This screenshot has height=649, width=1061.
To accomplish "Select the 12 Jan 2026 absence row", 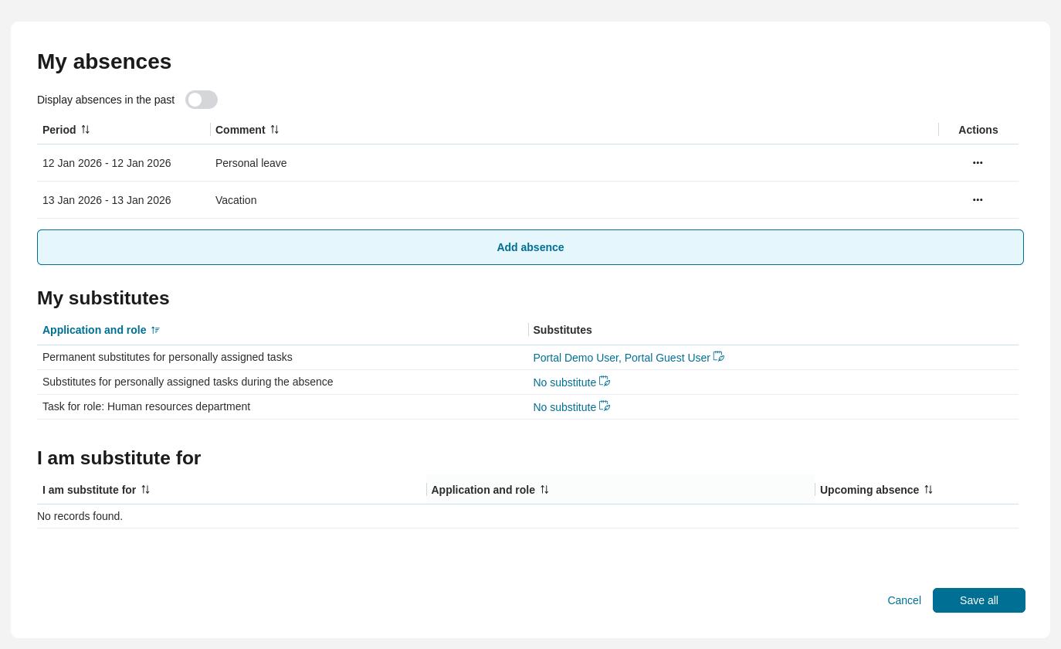I will pos(107,163).
